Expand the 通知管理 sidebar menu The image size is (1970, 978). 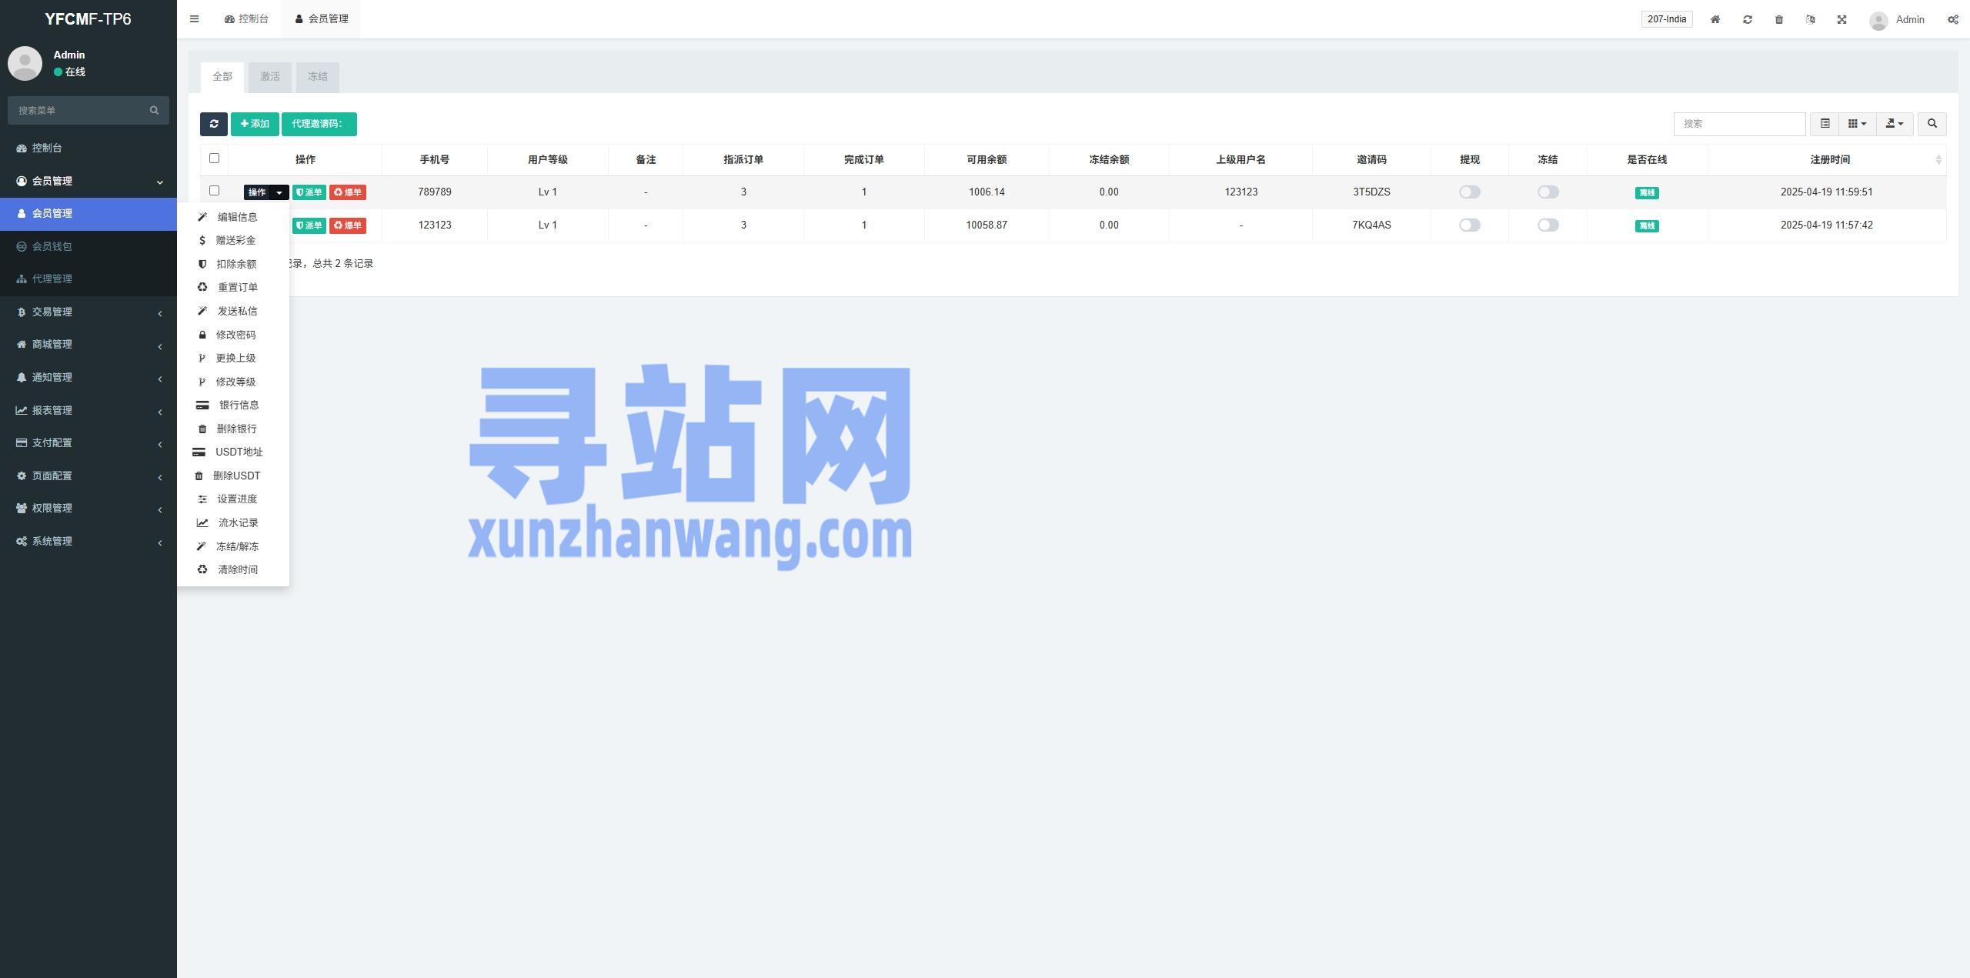88,377
